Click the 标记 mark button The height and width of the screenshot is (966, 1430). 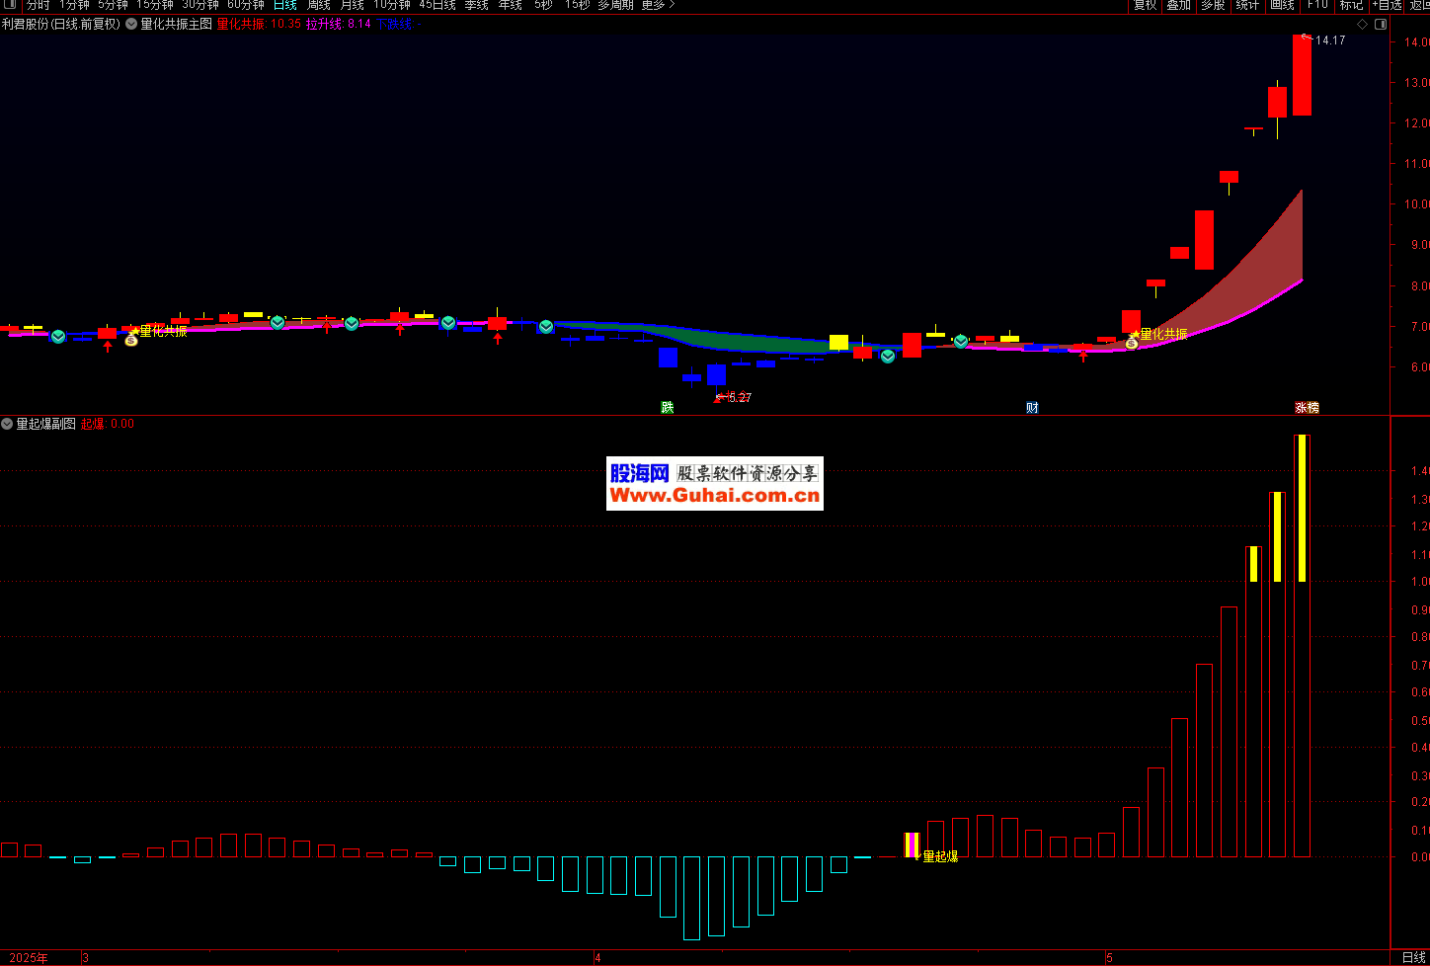point(1351,5)
